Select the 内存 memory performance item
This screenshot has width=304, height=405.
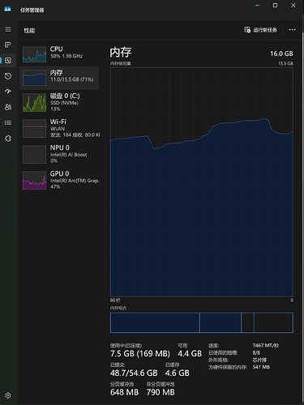point(59,78)
